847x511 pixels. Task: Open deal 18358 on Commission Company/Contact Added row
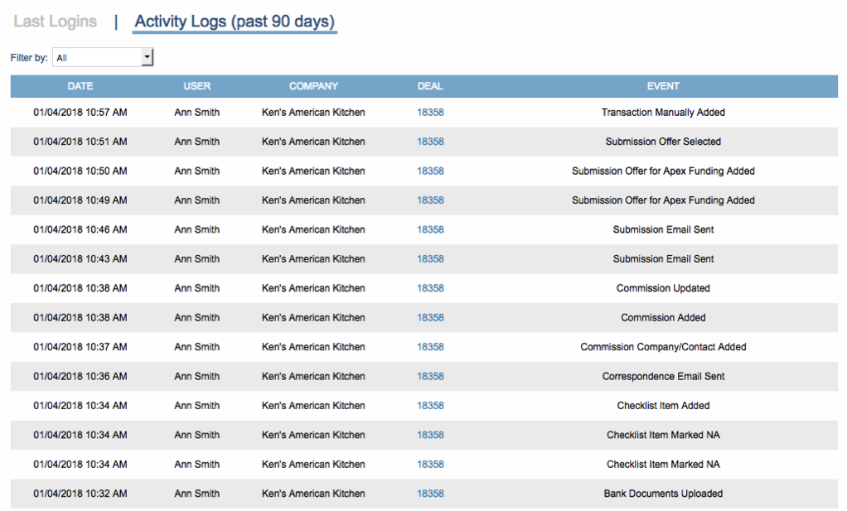[430, 347]
